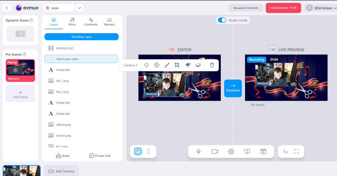Viewport: 337px width, 176px height.
Task: Unmute the Editor audio icon
Action: [x=171, y=50]
